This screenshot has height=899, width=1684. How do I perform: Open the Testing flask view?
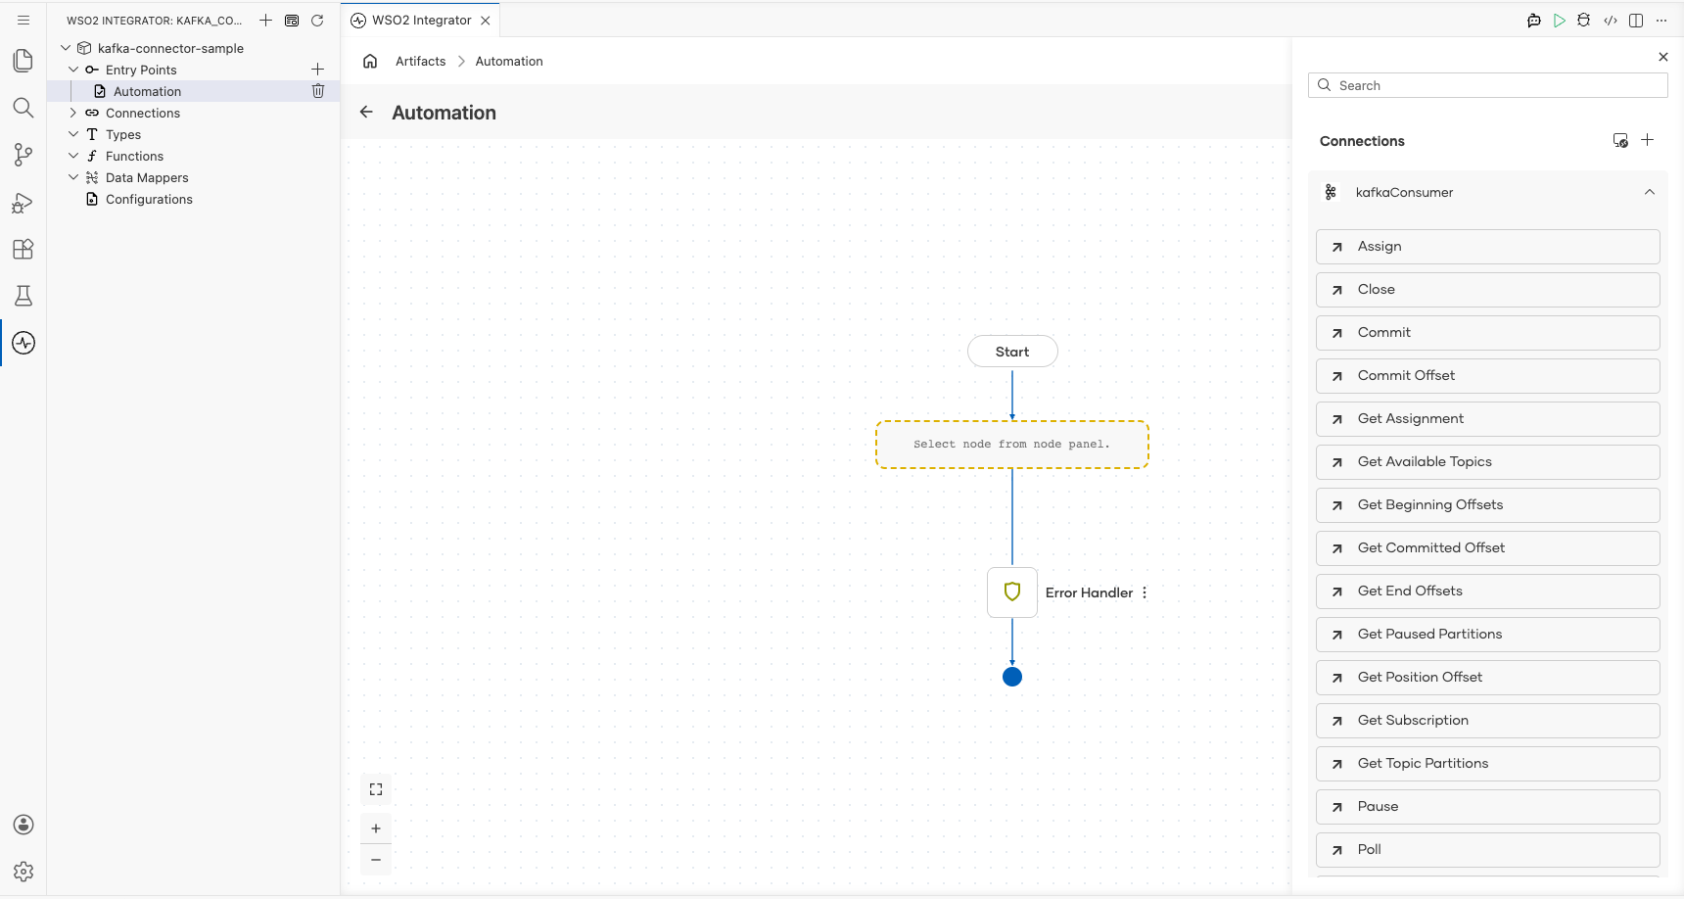[x=23, y=296]
